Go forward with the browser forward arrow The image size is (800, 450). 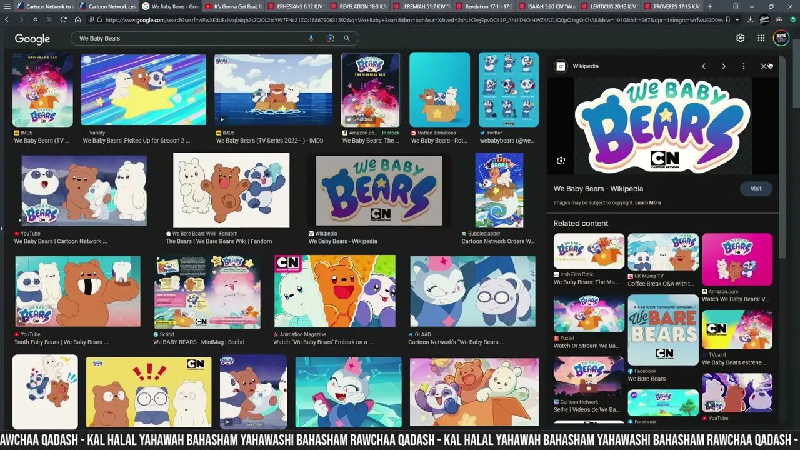coord(21,19)
